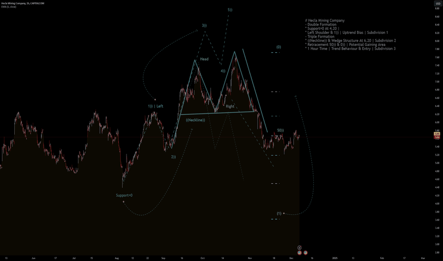Click the 'Nov' label on the time axis
This screenshot has height=261, width=443.
coord(250,258)
